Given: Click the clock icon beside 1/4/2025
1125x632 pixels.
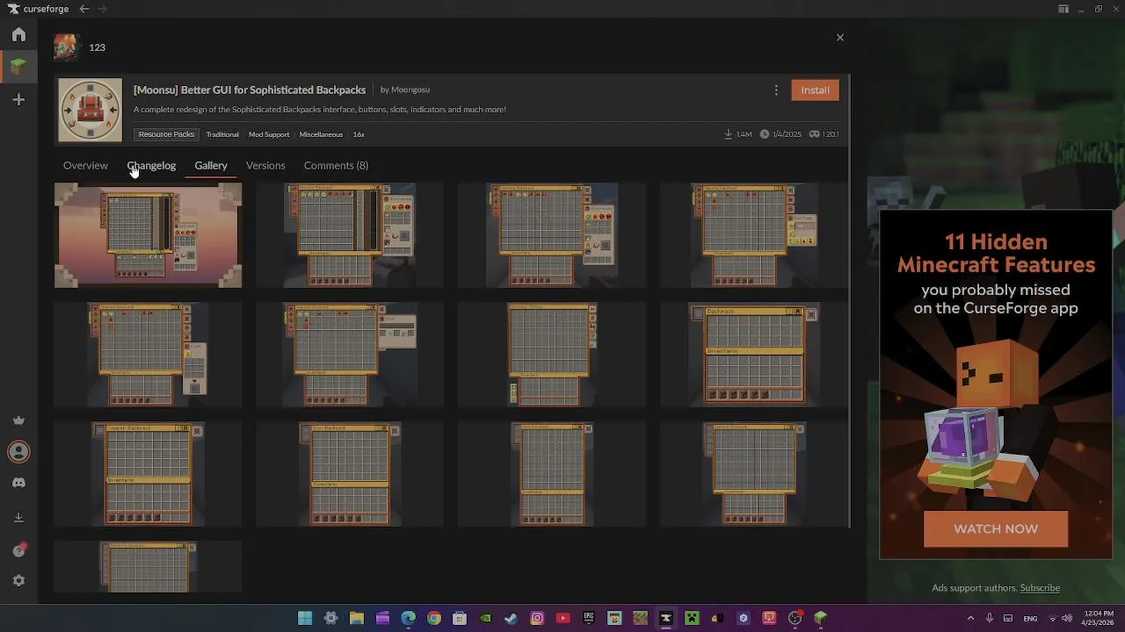Looking at the screenshot, I should [765, 134].
